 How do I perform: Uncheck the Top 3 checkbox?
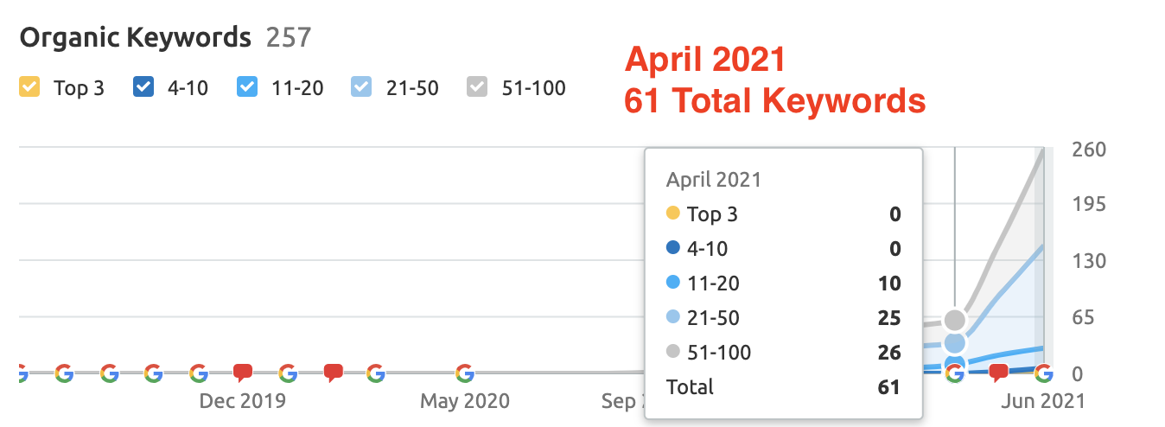click(x=29, y=87)
